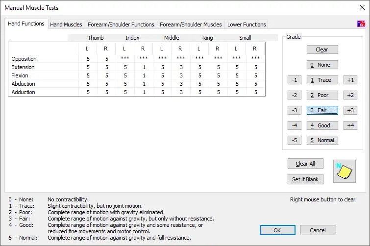Click the Index column header

[132, 38]
